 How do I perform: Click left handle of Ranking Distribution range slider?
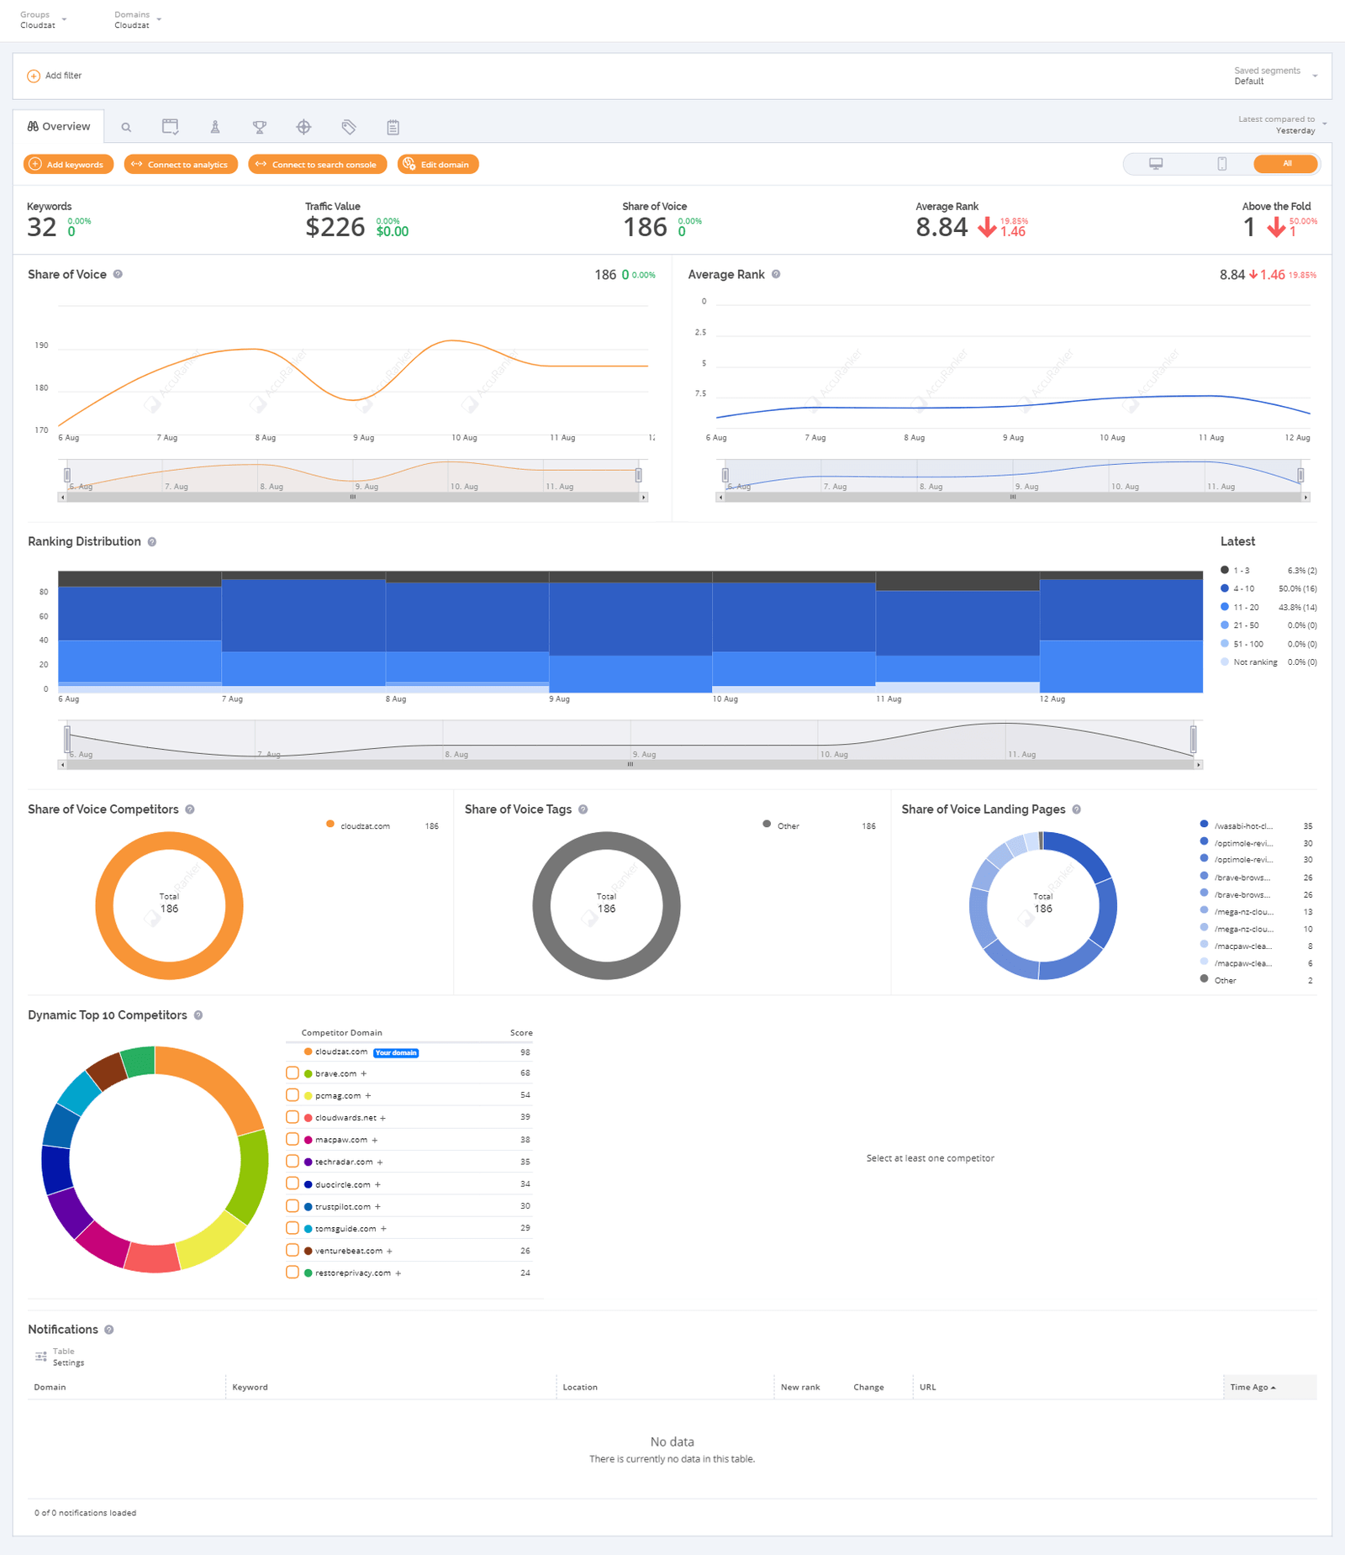(x=67, y=740)
